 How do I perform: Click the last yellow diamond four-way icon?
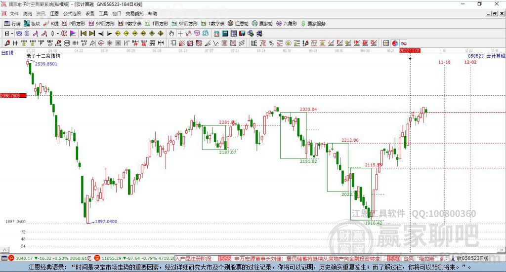point(161,34)
